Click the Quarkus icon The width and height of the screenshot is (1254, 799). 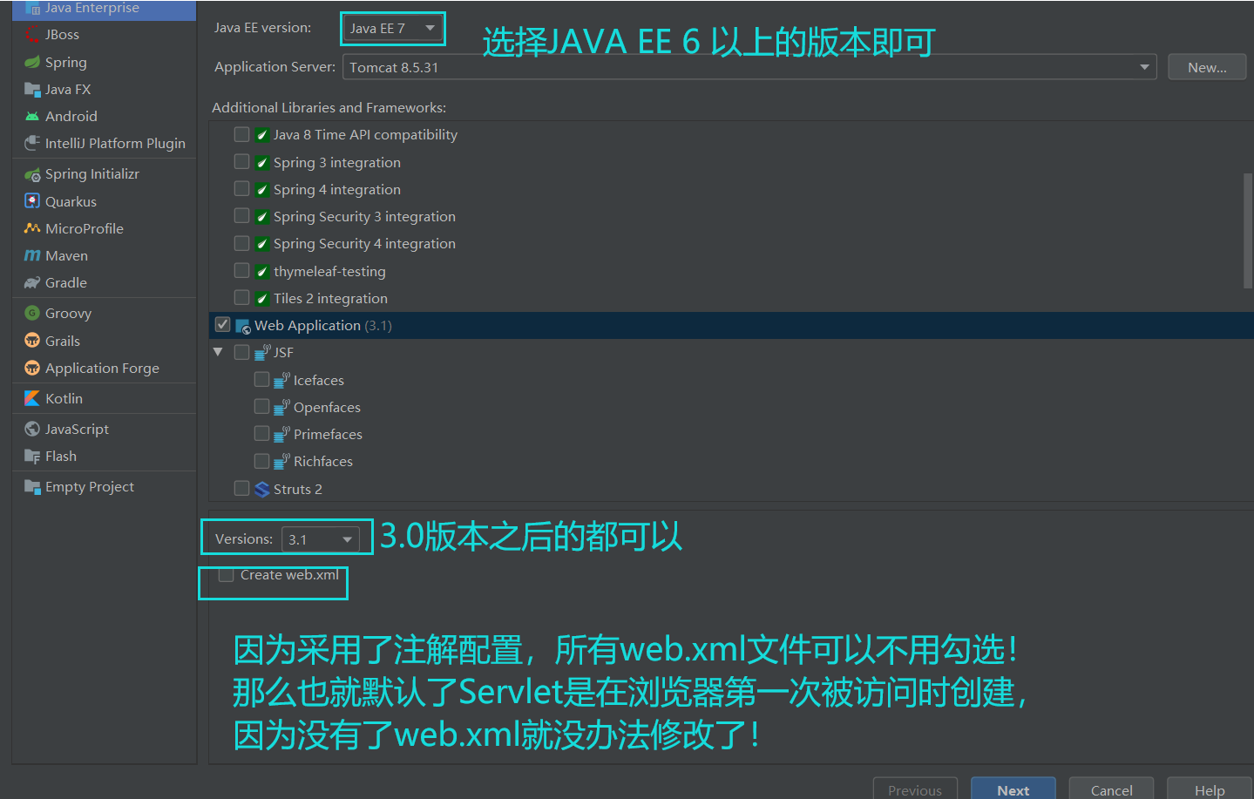(x=32, y=201)
